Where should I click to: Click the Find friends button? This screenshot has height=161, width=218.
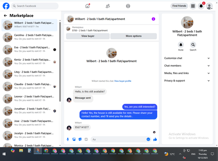[179, 6]
